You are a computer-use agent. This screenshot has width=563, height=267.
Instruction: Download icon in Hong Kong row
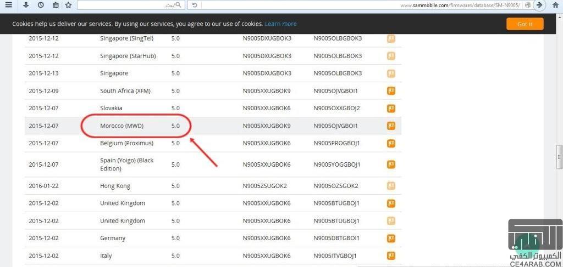pos(391,186)
